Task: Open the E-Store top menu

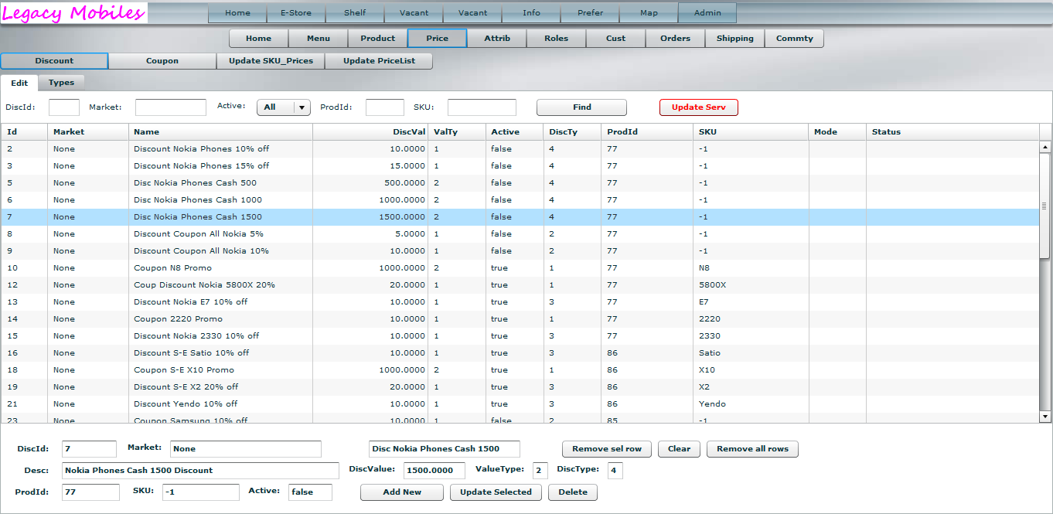Action: click(x=296, y=13)
